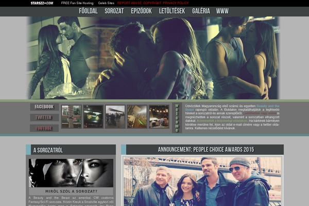Image resolution: width=309 pixels, height=206 pixels.
Task: Click the large header banner image
Action: [153, 58]
